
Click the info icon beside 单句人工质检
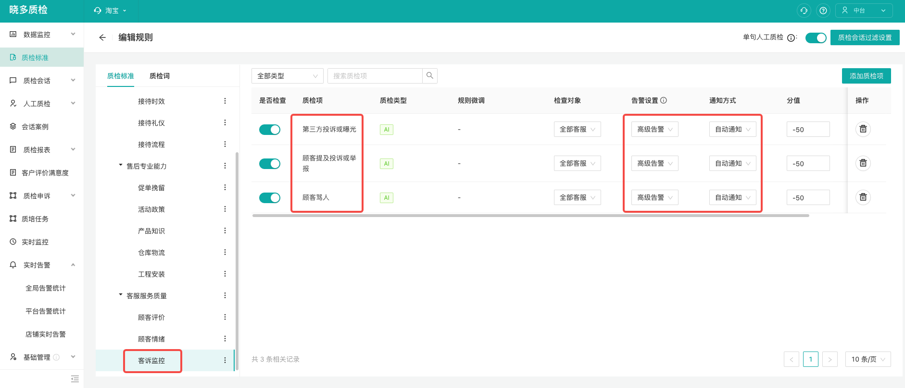click(x=791, y=38)
